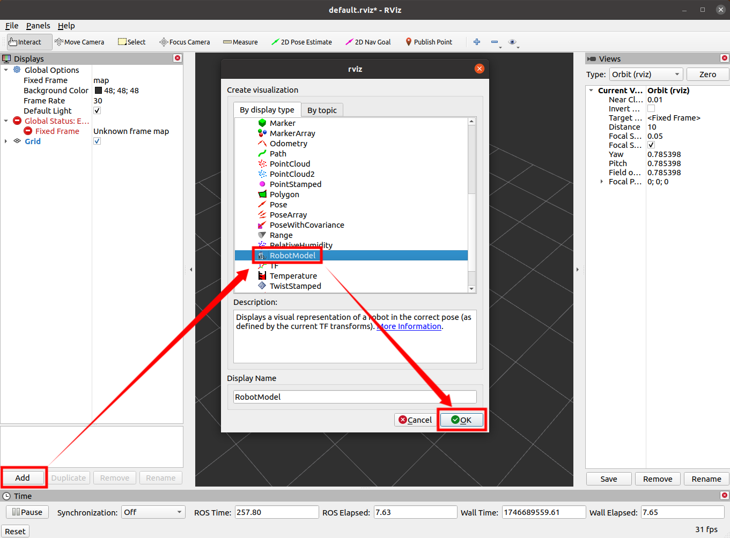This screenshot has width=730, height=538.
Task: Choose PoseWithCovariance display type
Action: [x=307, y=225]
